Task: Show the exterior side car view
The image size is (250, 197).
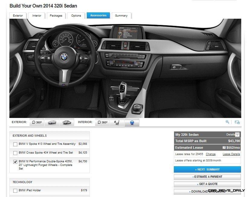Action: 67,122
